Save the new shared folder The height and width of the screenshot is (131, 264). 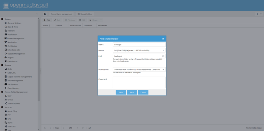(121, 93)
